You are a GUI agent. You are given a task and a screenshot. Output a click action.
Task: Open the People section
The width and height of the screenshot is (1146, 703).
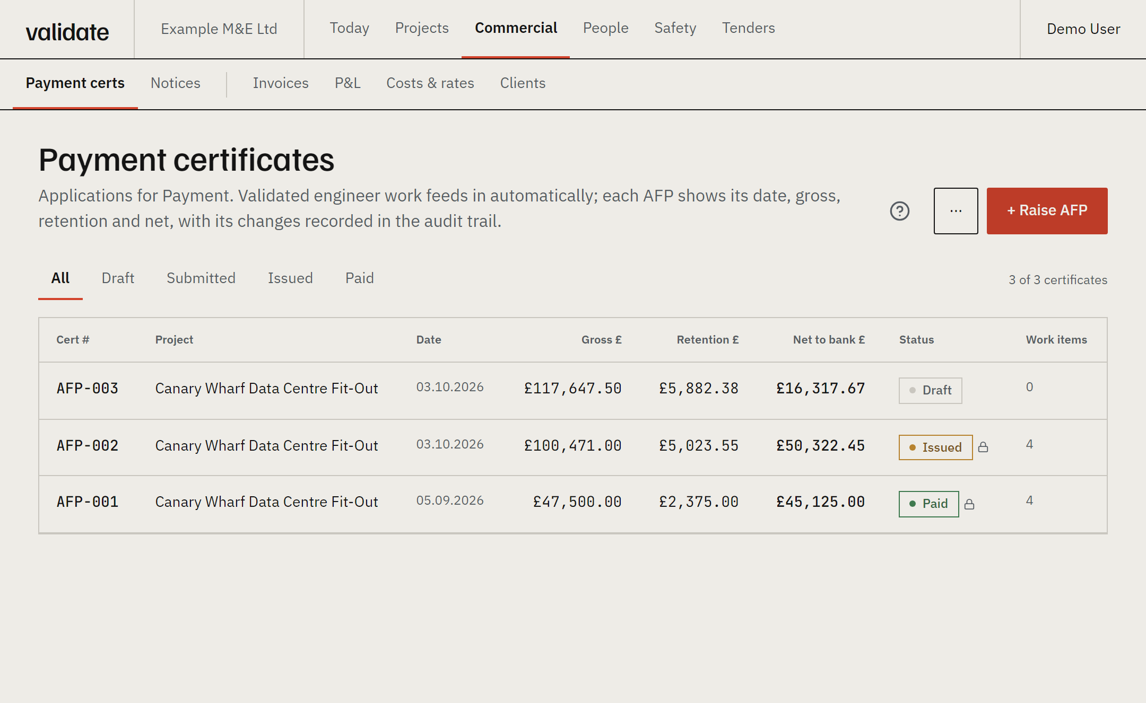[605, 28]
